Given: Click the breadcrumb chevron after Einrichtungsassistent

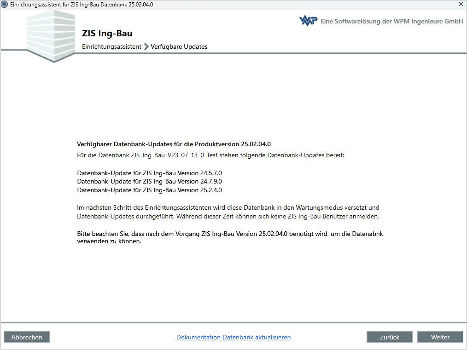Looking at the screenshot, I should [146, 47].
